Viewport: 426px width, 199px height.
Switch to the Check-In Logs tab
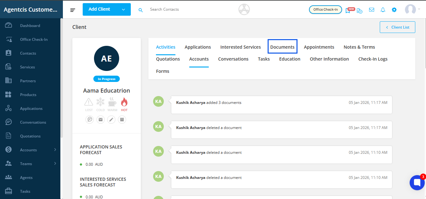373,59
